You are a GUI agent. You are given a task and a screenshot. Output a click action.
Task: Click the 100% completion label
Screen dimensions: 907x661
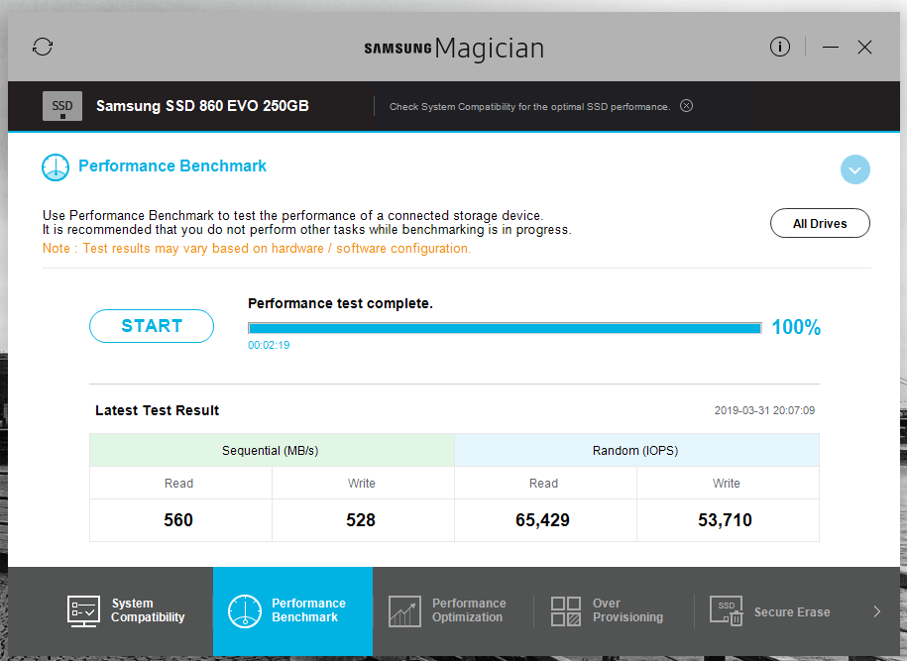pyautogui.click(x=796, y=327)
